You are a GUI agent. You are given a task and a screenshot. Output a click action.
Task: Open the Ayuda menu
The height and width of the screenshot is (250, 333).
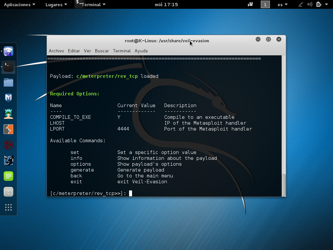(x=141, y=51)
